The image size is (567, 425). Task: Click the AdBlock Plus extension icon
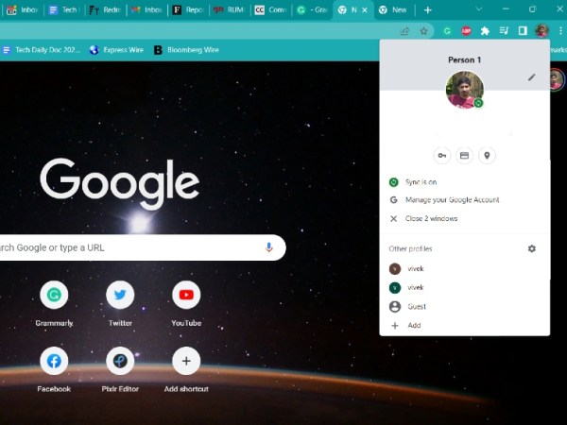pos(466,31)
